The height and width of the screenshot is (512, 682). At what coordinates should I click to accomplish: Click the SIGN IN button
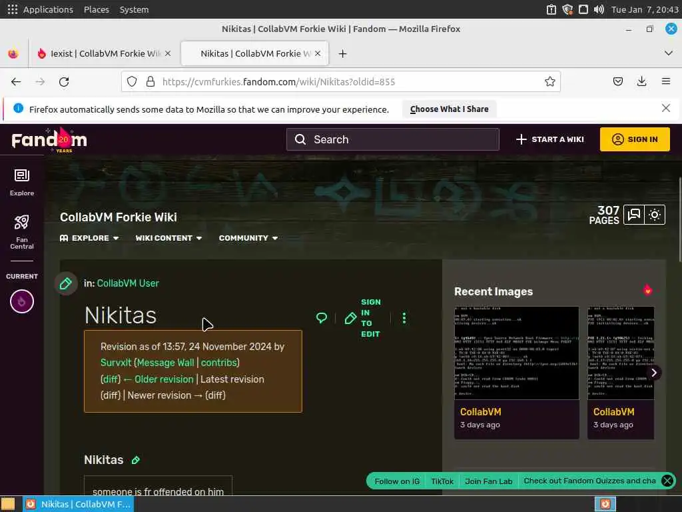(635, 139)
